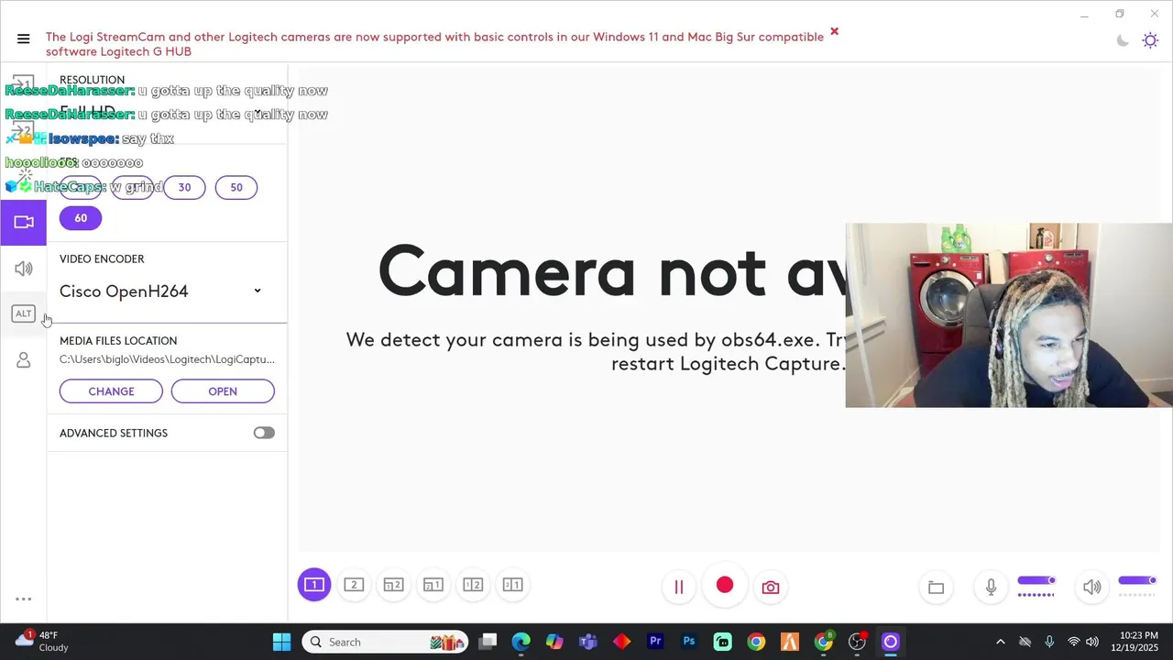Open the weather widget 48°F Cloudy
The image size is (1173, 660).
42,641
